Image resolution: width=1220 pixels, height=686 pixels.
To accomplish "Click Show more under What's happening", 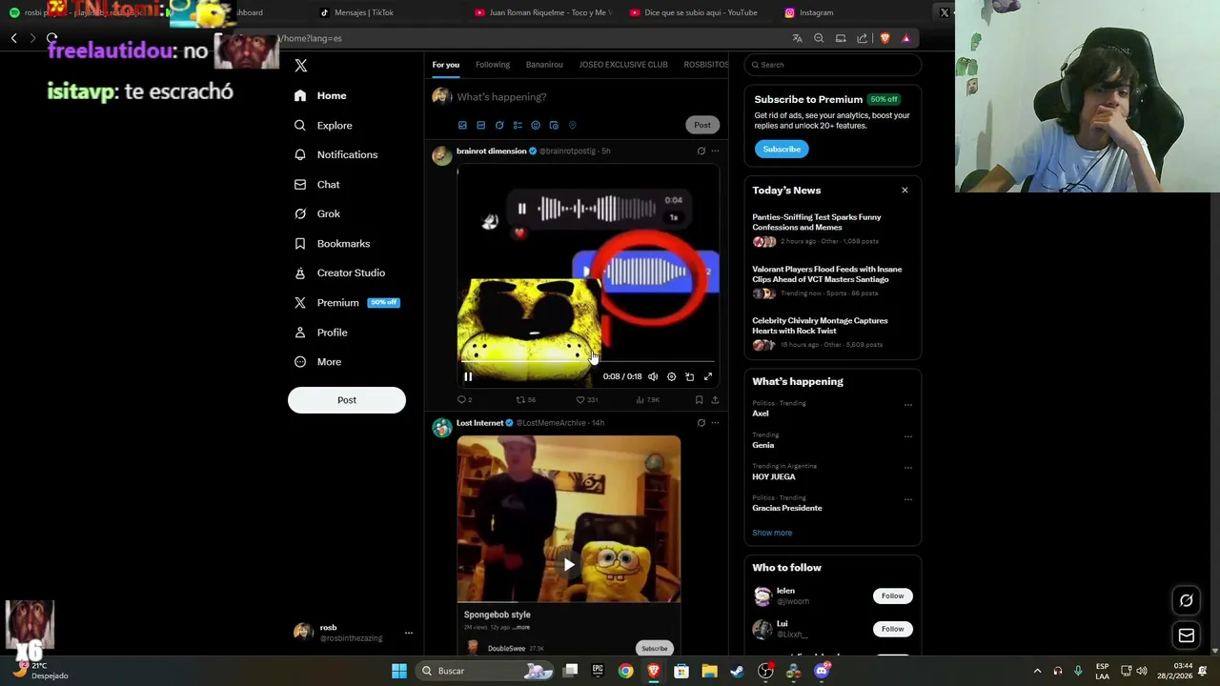I will (x=772, y=533).
